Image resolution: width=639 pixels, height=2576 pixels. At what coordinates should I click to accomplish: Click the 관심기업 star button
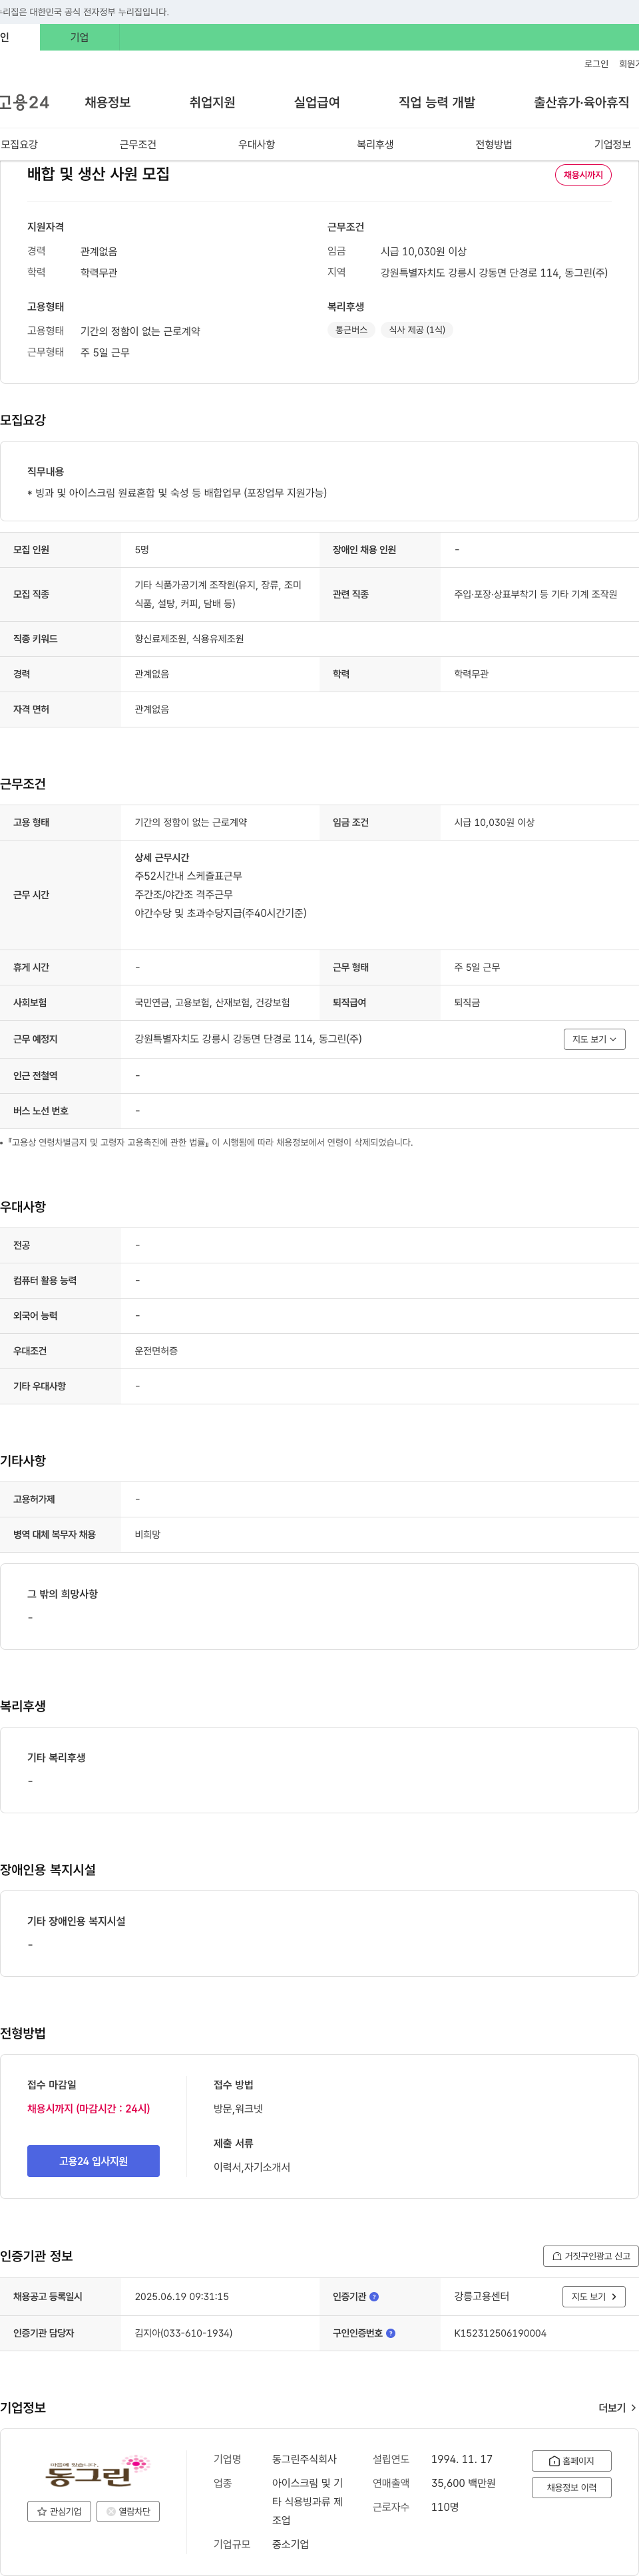pyautogui.click(x=59, y=2511)
